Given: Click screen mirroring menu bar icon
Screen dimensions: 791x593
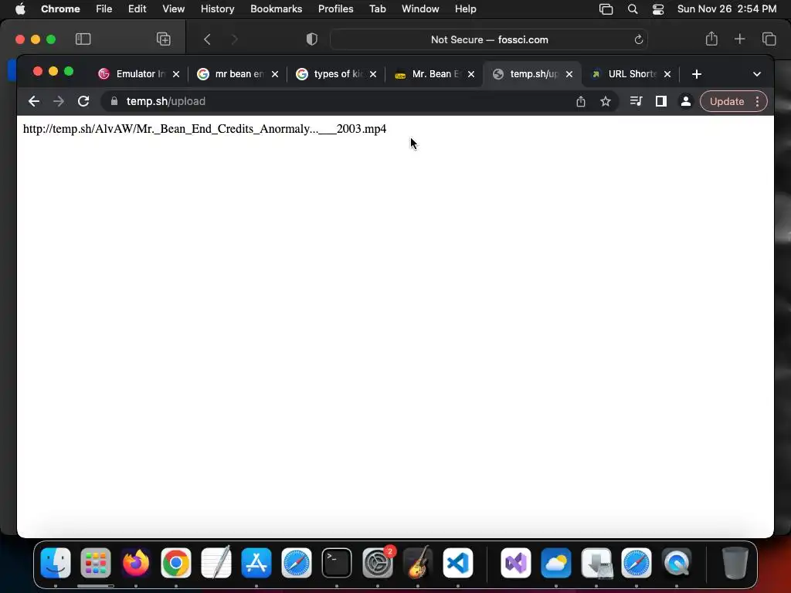Looking at the screenshot, I should pyautogui.click(x=606, y=9).
